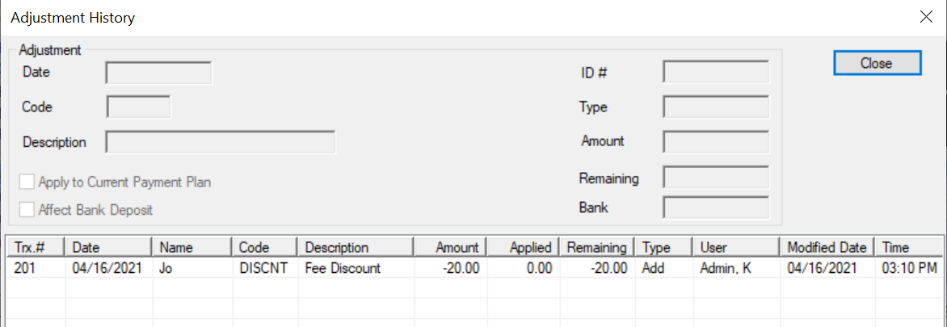Click the Code input field
The image size is (947, 327).
[138, 107]
